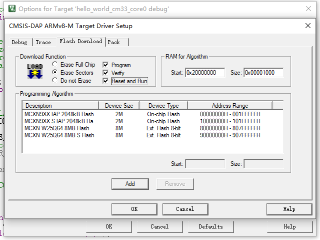Click the LOAD flash download icon
The width and height of the screenshot is (320, 240).
click(35, 71)
